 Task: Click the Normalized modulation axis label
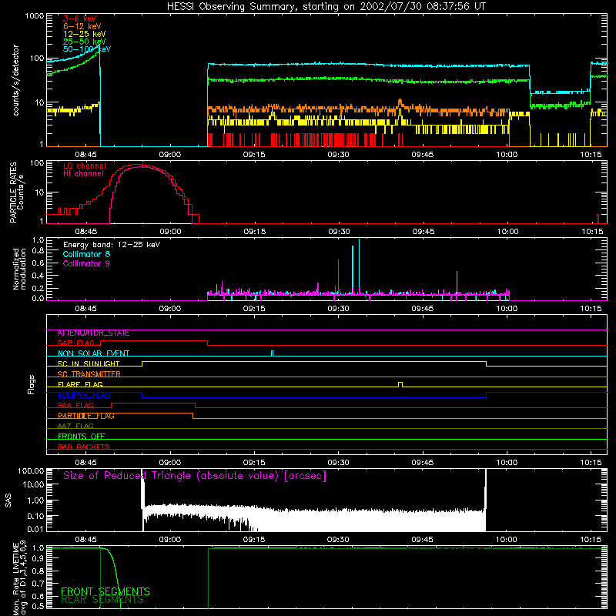[19, 269]
